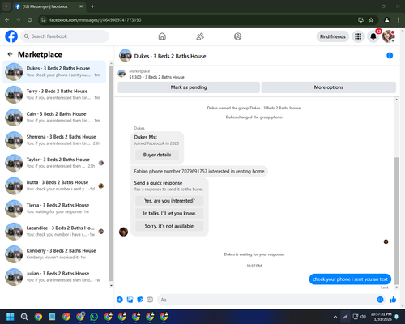View Buyer details for Dukes Mst
Screen dimensions: 405x324
[157, 155]
